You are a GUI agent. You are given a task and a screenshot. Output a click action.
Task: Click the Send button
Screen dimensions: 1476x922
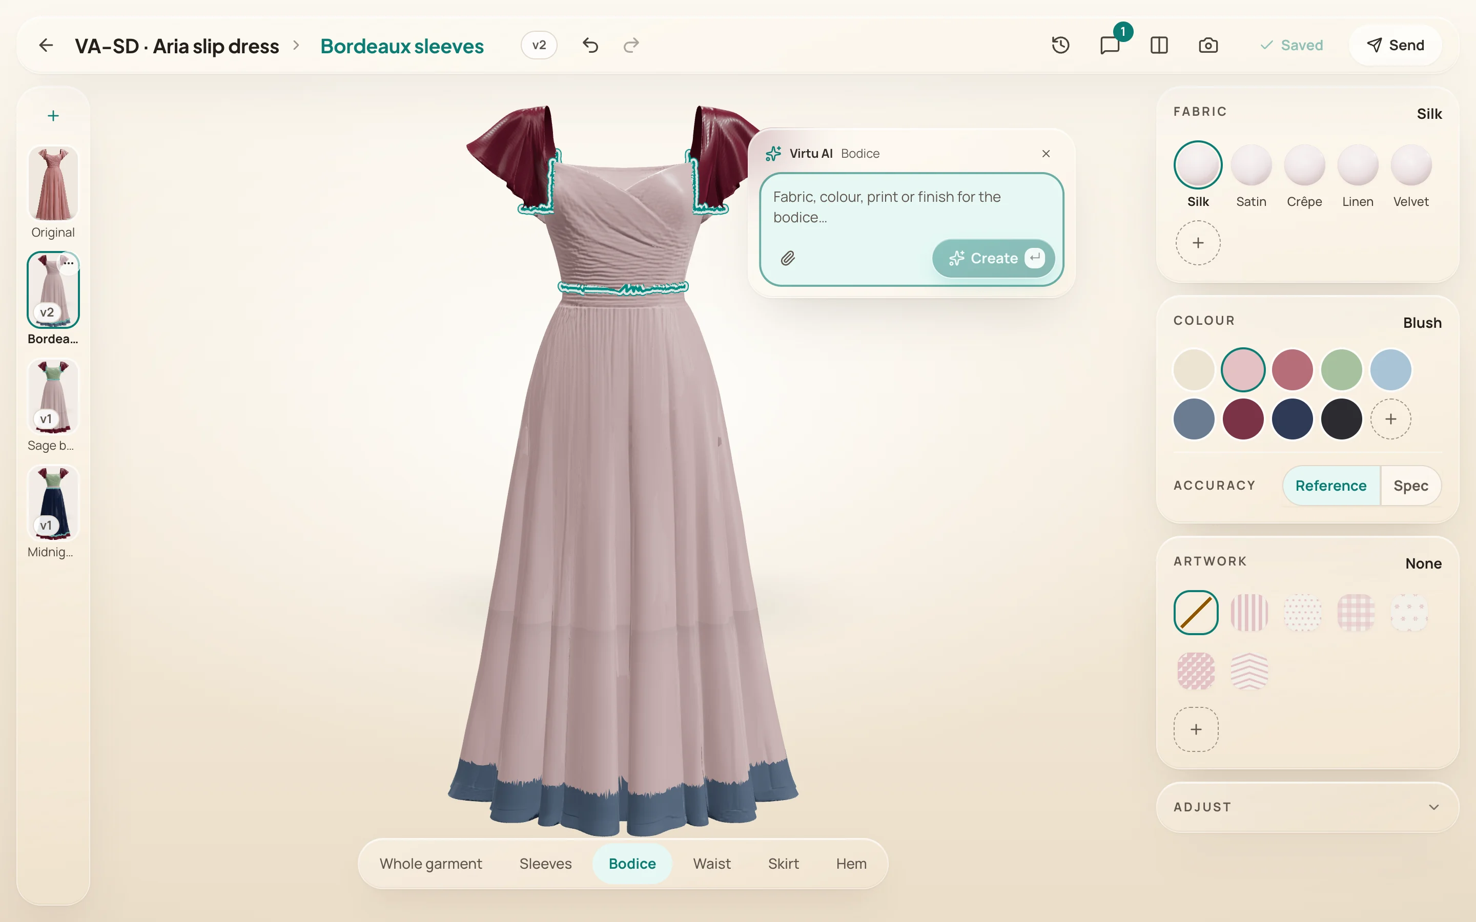(x=1395, y=45)
